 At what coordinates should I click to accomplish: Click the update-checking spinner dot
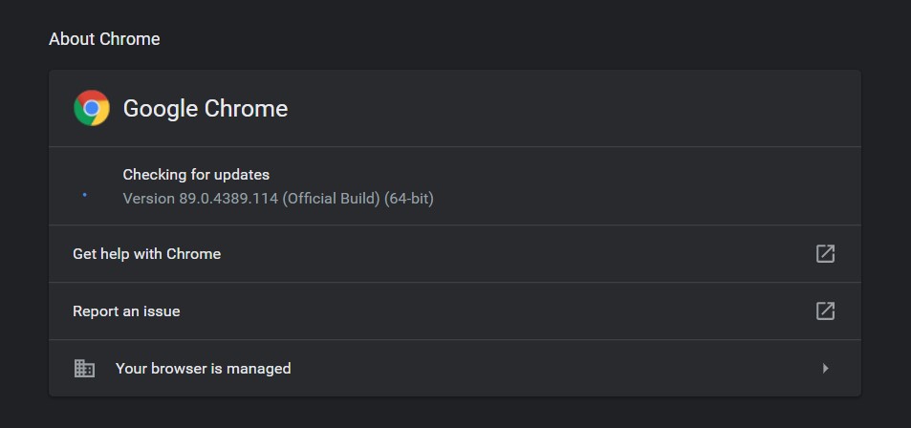pos(85,194)
